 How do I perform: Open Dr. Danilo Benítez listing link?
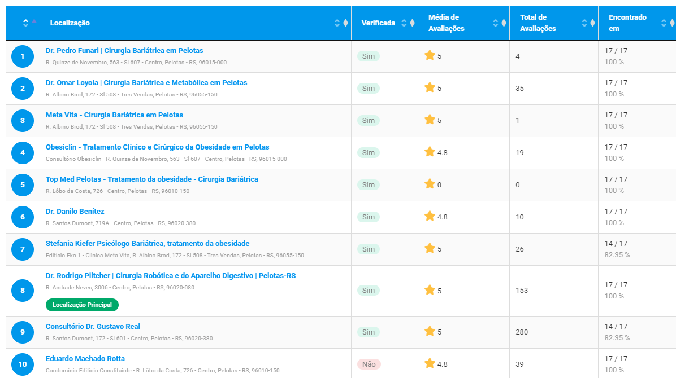tap(75, 212)
